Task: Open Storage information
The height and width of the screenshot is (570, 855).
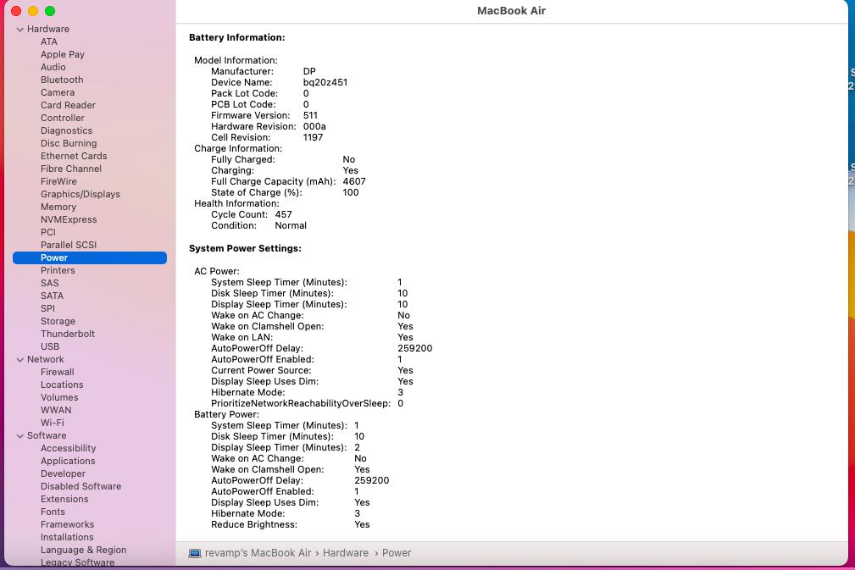Action: (58, 322)
